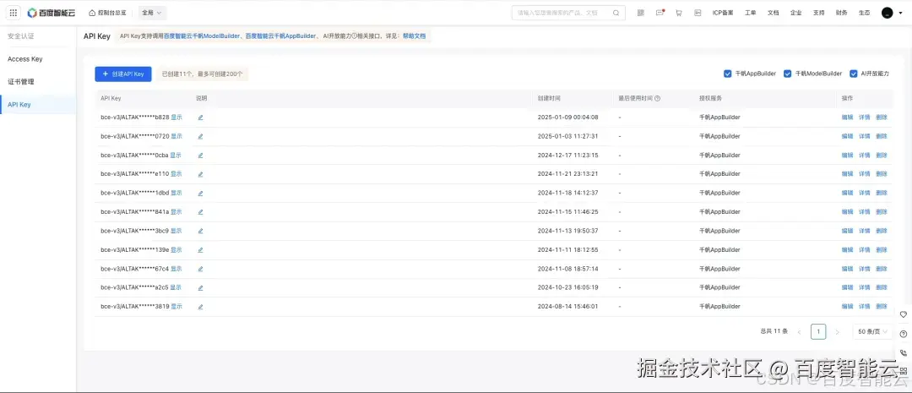Open the ICP备案 top menu
Image resolution: width=912 pixels, height=393 pixels.
(x=722, y=13)
